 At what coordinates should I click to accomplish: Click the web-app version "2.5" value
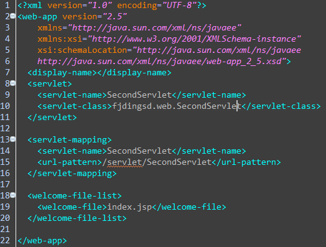click(x=114, y=17)
